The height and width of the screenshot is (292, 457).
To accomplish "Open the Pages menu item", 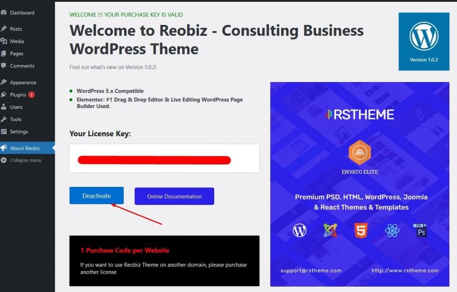I will (17, 53).
